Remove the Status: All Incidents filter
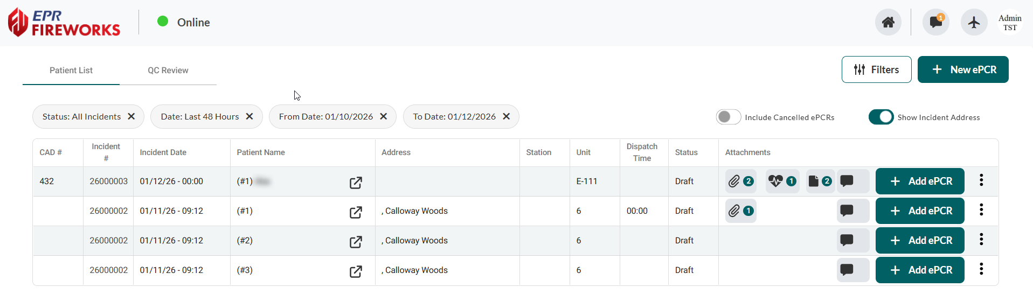The width and height of the screenshot is (1033, 294). tap(131, 116)
